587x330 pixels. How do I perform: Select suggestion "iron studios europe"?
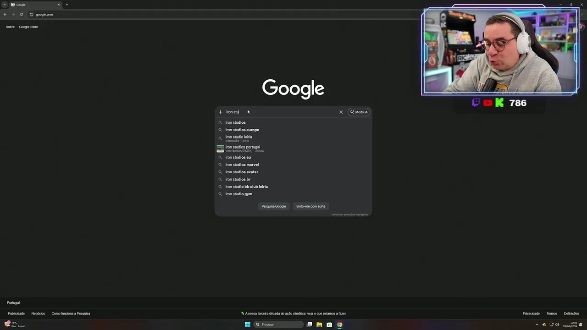click(293, 130)
